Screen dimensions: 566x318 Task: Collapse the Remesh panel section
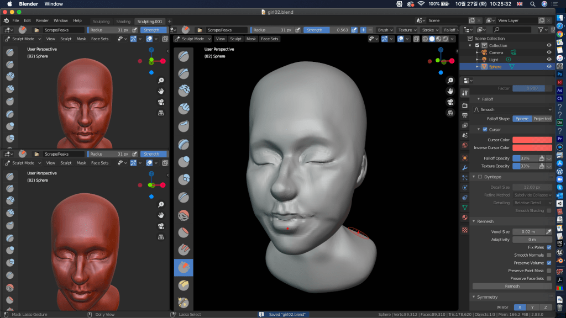click(485, 221)
